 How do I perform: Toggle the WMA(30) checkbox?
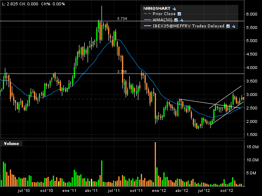coord(176,20)
